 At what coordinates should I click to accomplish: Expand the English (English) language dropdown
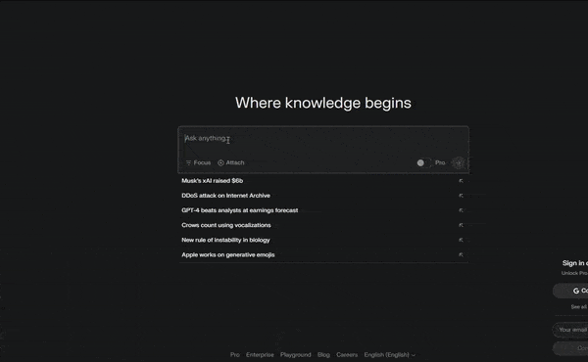pyautogui.click(x=390, y=354)
